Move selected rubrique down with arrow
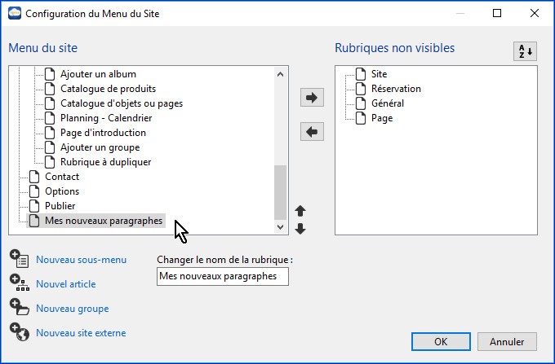Screen dimensions: 555x364 pyautogui.click(x=300, y=229)
